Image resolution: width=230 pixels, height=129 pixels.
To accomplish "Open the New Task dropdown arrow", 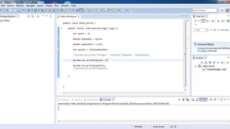I will tap(198, 21).
